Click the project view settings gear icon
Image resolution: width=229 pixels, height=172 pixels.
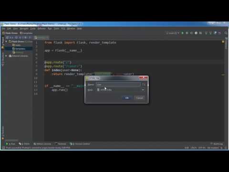coord(25,37)
